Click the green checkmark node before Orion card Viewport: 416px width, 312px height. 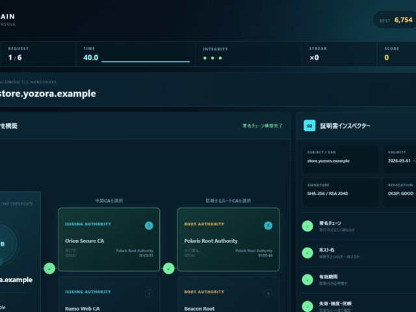click(49, 268)
